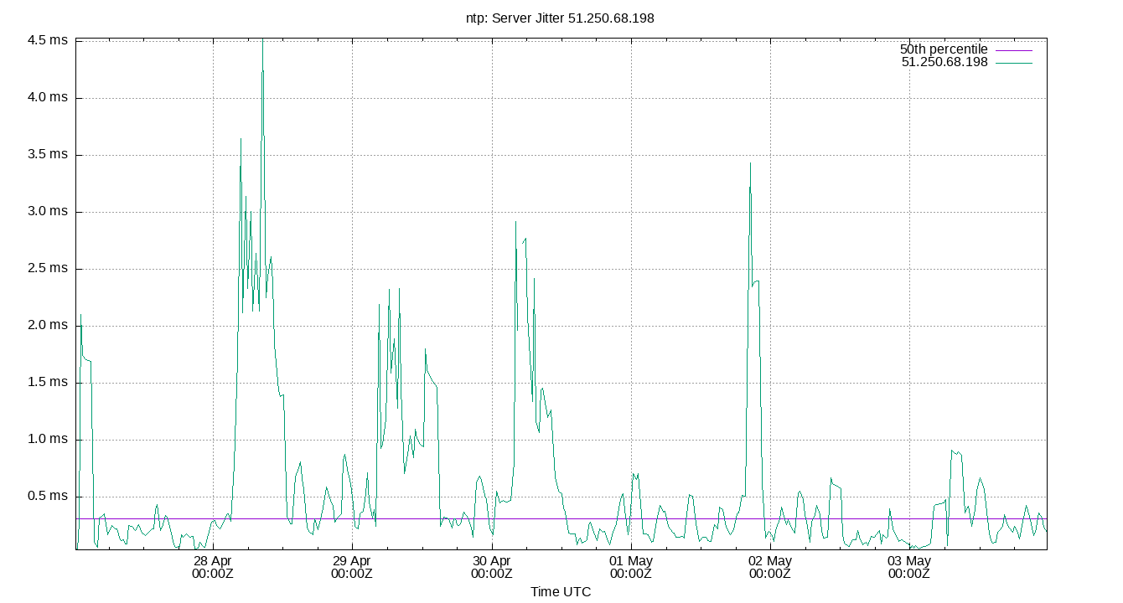1123x603 pixels.
Task: Click the '28 Apr' x-axis date label
Action: coord(213,560)
